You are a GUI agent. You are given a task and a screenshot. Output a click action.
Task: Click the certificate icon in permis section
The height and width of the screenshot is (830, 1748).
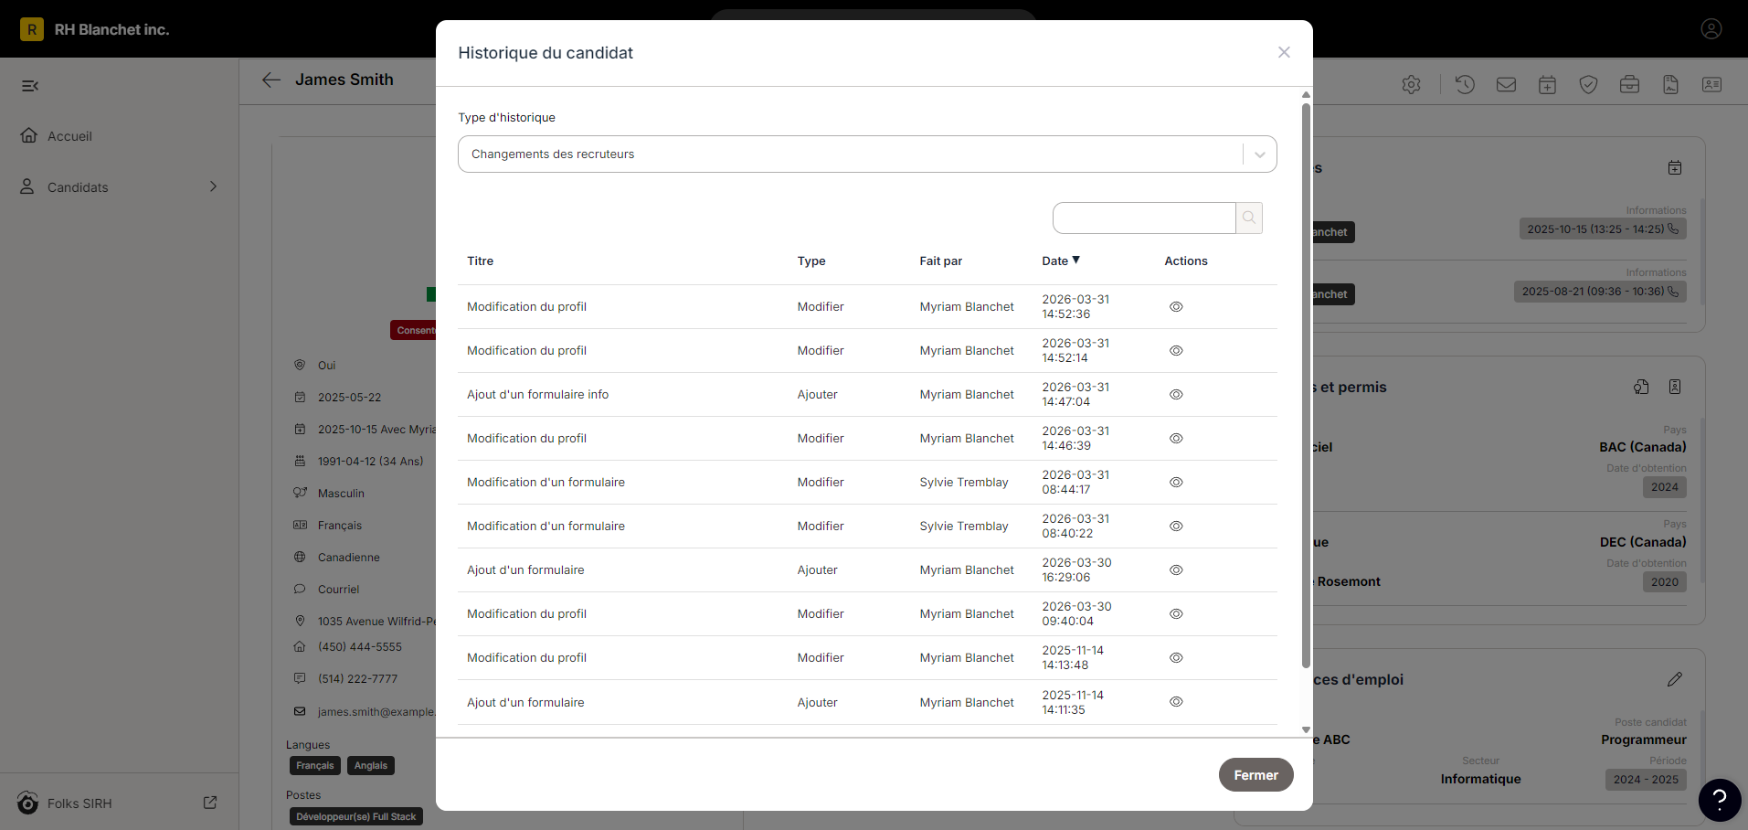(x=1675, y=387)
